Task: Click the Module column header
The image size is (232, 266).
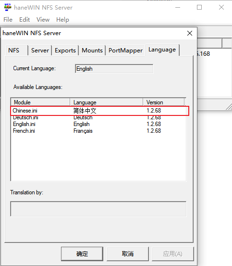Action: [x=40, y=102]
